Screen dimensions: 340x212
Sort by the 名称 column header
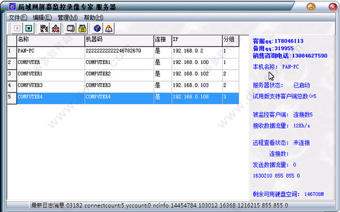tap(50, 41)
